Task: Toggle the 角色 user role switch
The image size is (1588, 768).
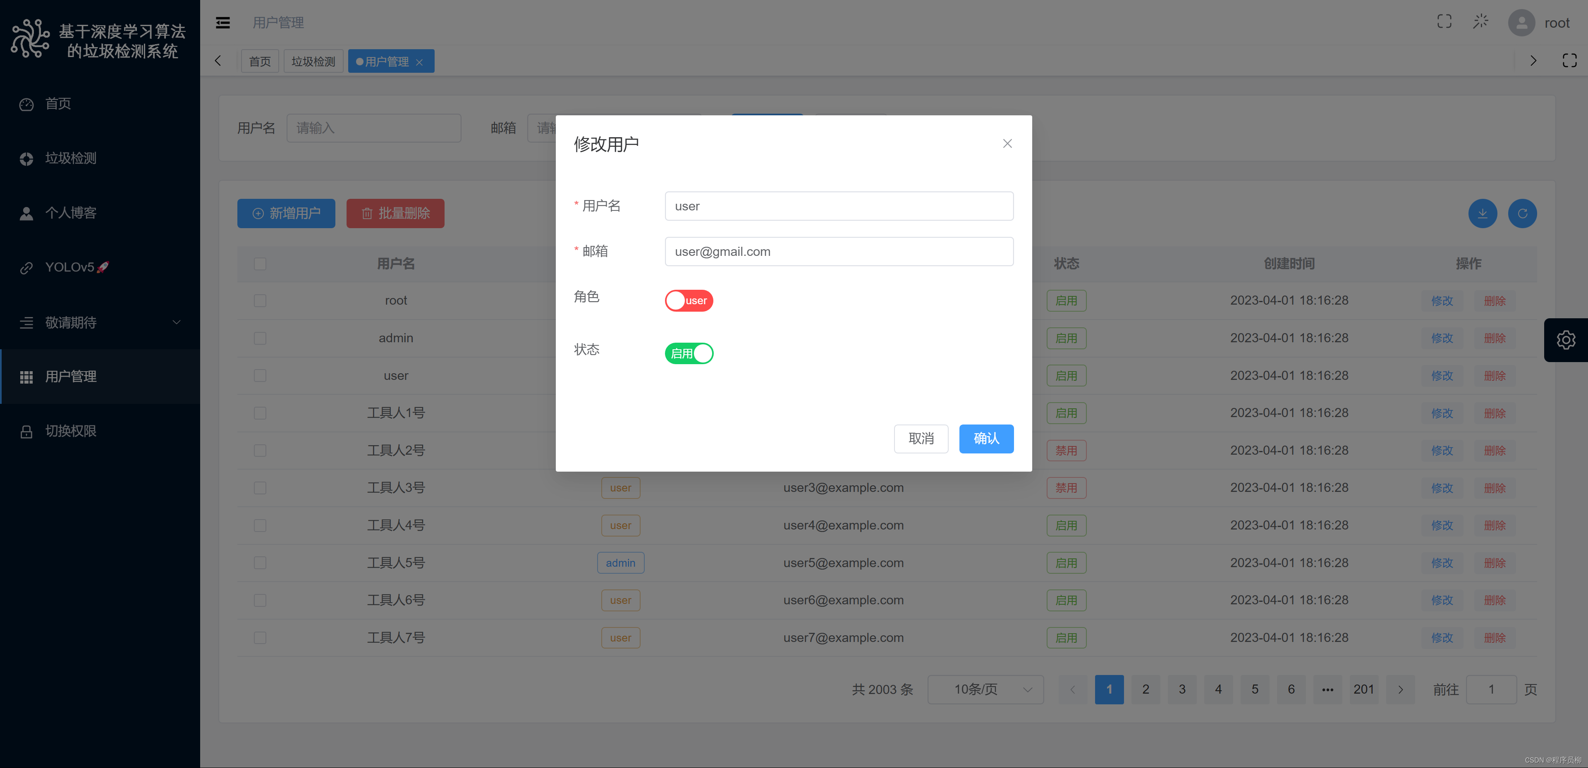Action: 689,301
